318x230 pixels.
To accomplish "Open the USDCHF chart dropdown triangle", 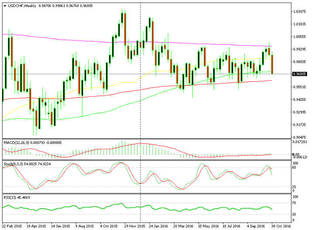I will coord(5,6).
